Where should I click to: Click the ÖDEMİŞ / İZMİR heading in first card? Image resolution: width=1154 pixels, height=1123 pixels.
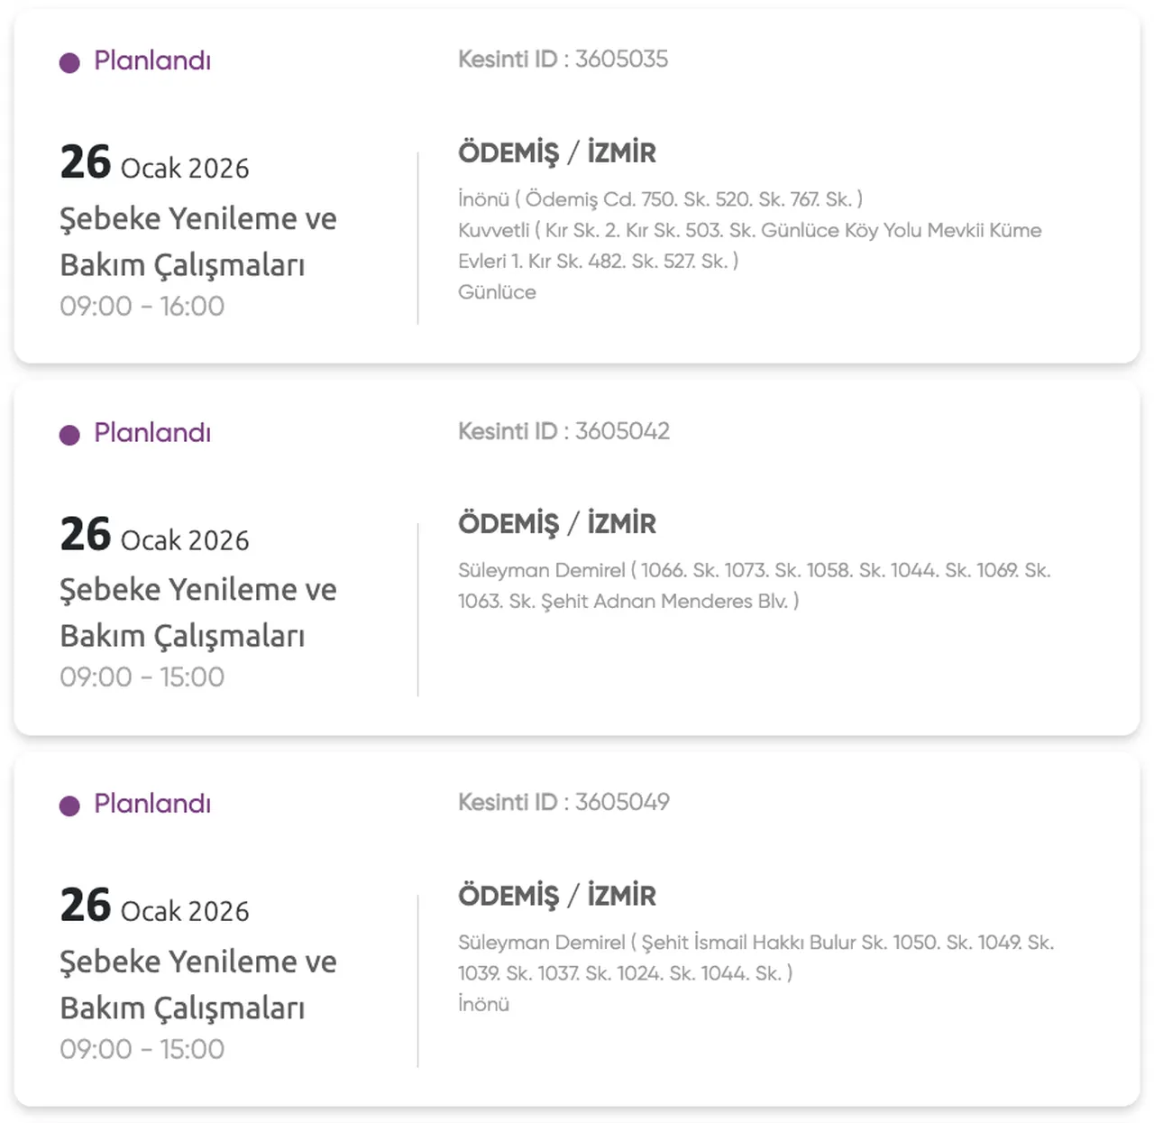556,152
